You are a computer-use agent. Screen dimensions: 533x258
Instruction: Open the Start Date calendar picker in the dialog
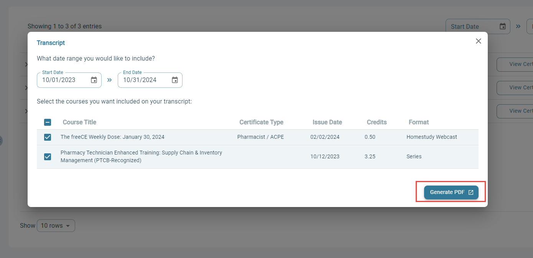click(94, 80)
